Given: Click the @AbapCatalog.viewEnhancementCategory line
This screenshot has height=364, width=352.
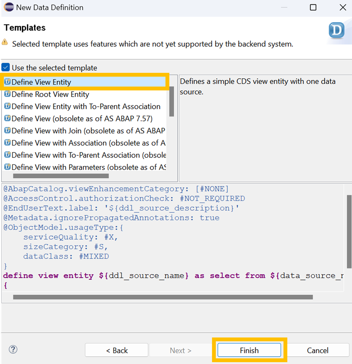Looking at the screenshot, I should (x=116, y=189).
